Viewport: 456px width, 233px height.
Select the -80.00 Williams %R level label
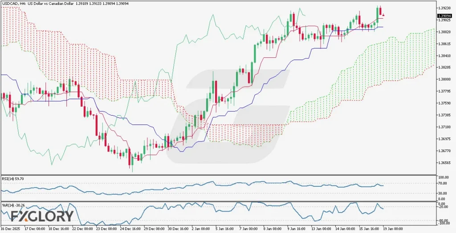(443, 221)
